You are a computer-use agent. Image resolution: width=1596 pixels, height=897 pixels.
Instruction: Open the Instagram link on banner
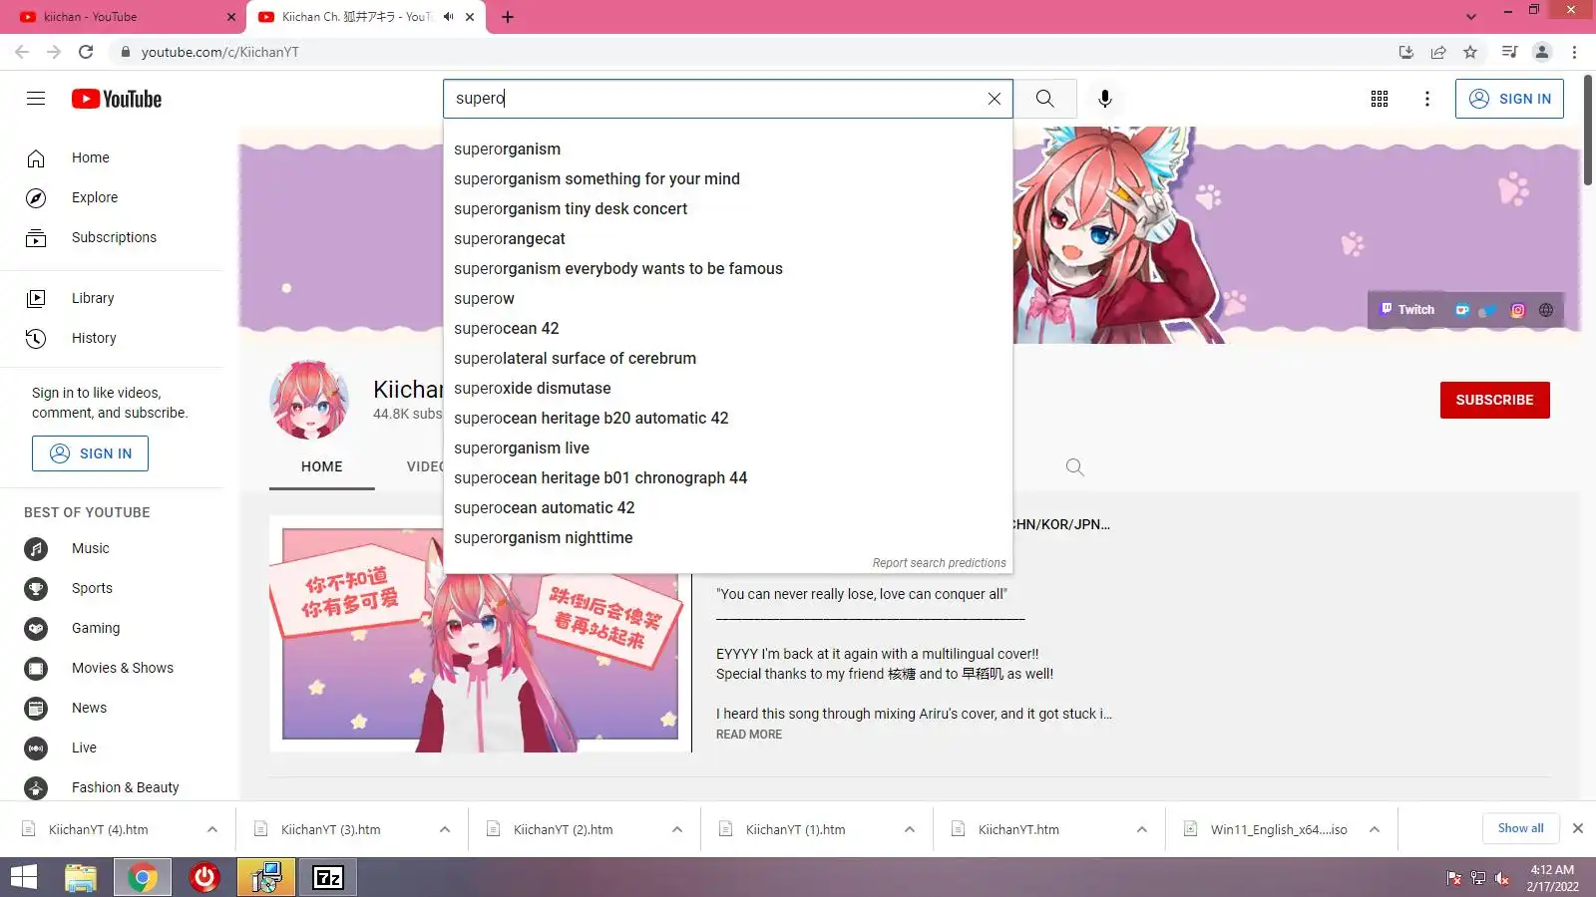click(1517, 310)
